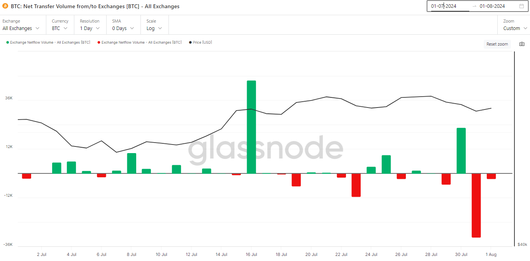Click the arrow between the two dates
The width and height of the screenshot is (530, 261).
[x=474, y=6]
